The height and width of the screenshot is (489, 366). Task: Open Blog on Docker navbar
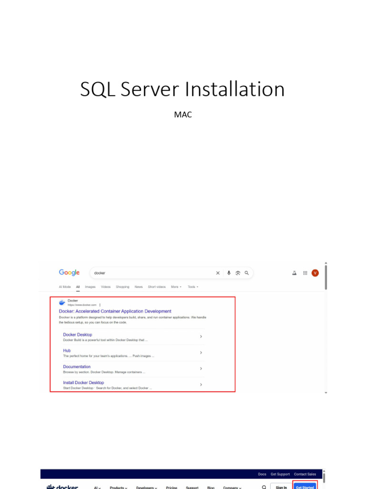coord(211,488)
